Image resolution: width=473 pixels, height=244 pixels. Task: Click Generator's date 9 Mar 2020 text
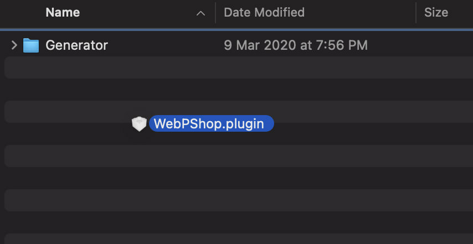[x=295, y=45]
